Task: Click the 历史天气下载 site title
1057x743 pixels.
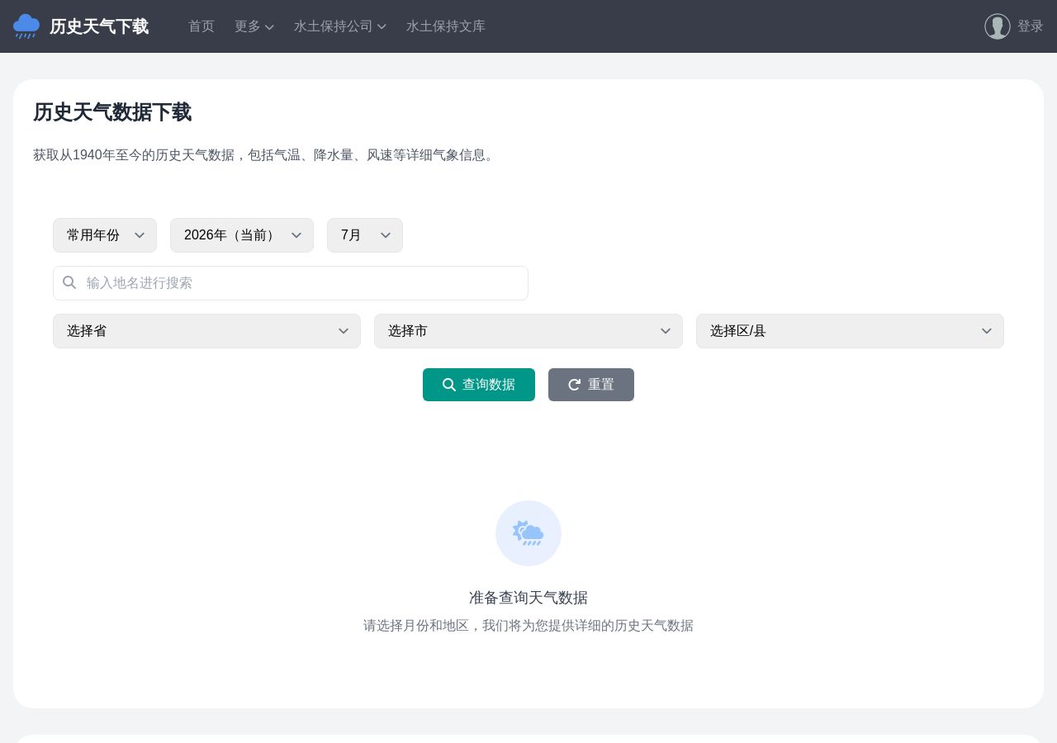Action: point(99,26)
